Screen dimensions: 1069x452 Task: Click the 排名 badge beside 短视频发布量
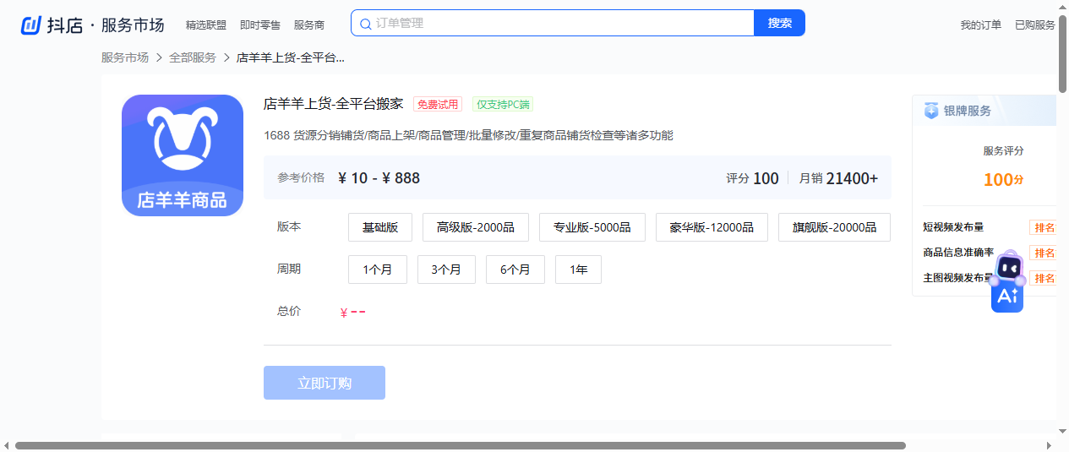[x=1044, y=227]
